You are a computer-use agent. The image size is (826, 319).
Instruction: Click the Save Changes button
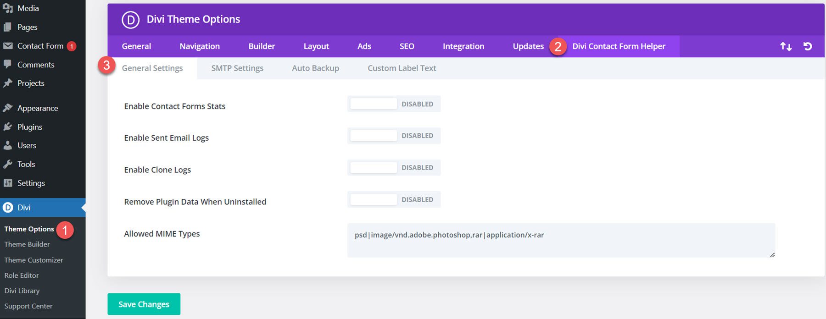(x=144, y=304)
